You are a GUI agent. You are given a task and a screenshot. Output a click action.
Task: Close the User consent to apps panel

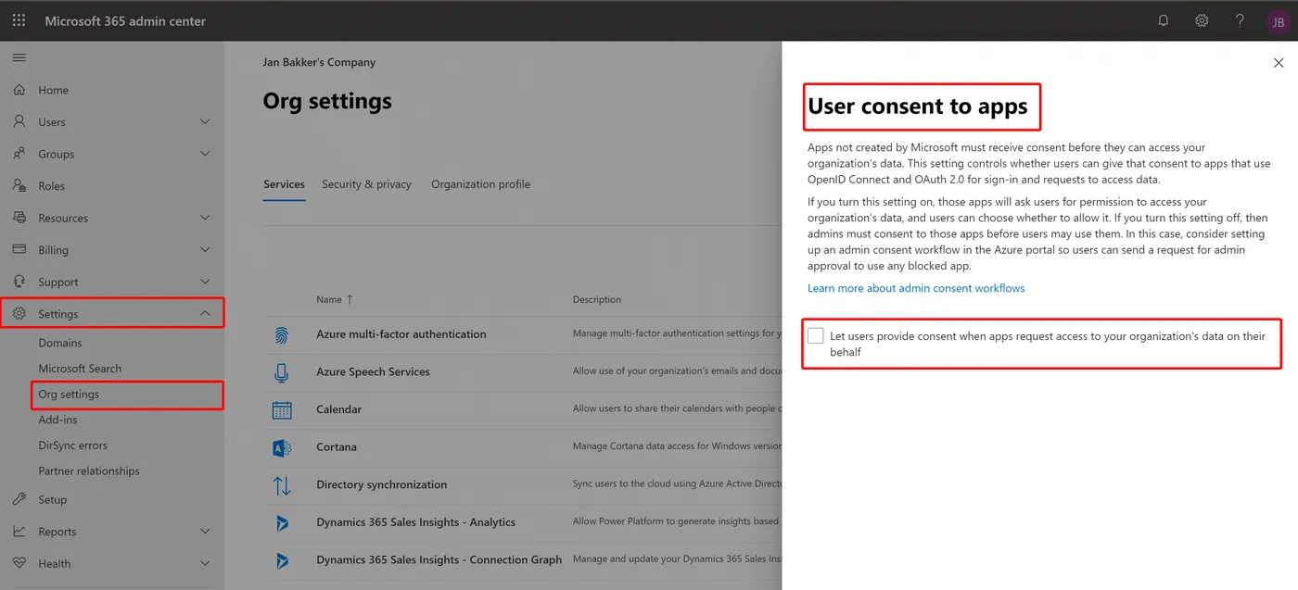(1279, 63)
